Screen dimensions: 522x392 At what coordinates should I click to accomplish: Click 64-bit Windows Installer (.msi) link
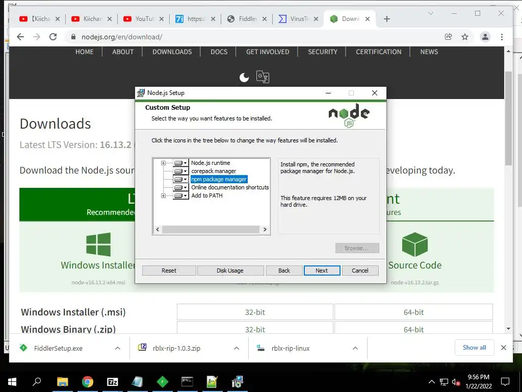[x=413, y=312]
